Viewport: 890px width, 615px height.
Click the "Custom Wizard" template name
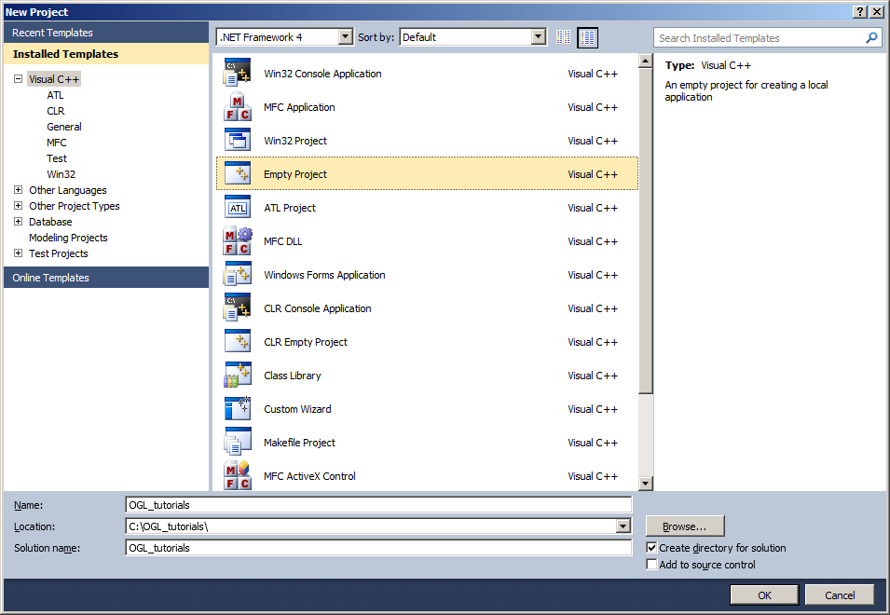pyautogui.click(x=297, y=409)
